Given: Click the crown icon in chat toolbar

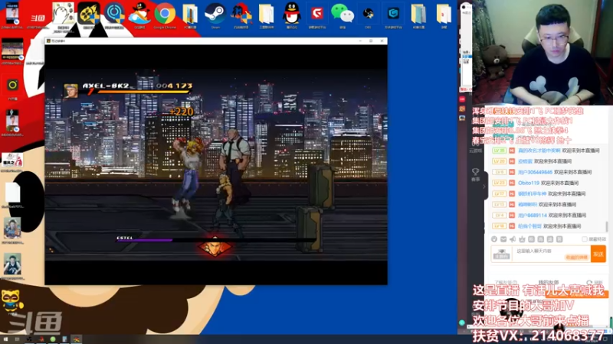Looking at the screenshot, I should 522,239.
